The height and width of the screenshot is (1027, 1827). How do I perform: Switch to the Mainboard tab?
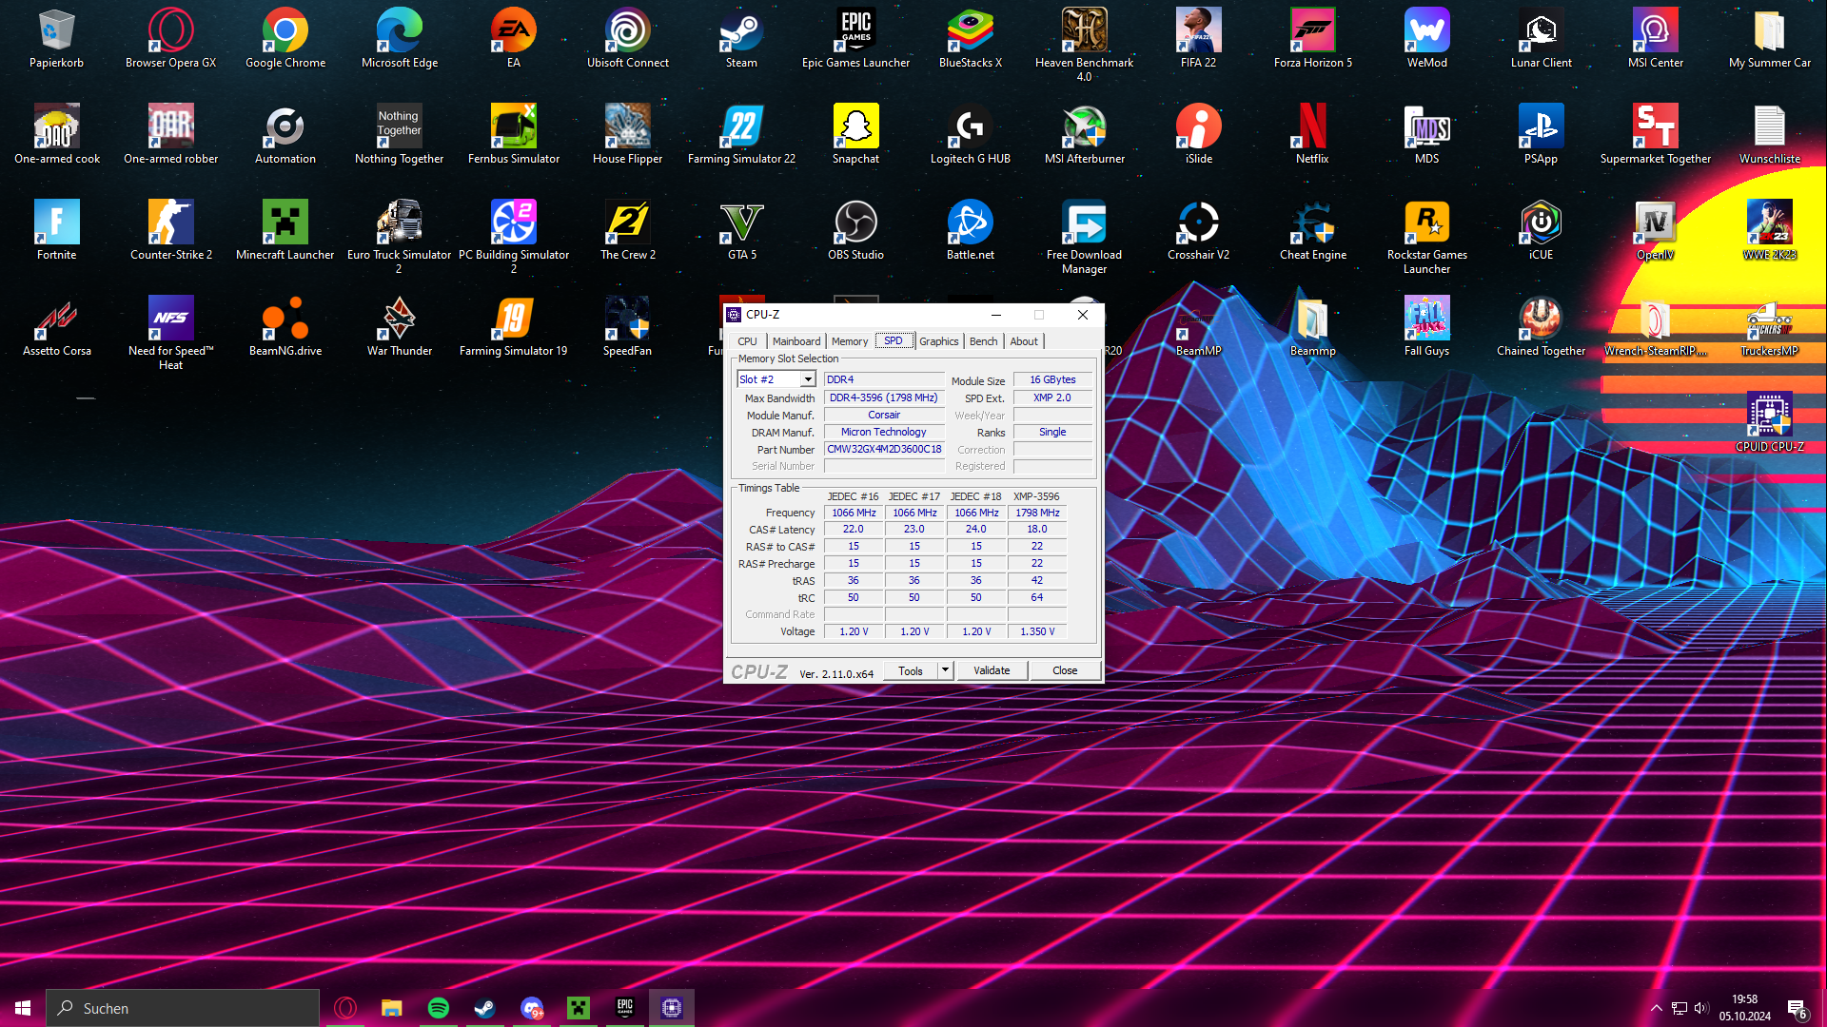click(796, 341)
